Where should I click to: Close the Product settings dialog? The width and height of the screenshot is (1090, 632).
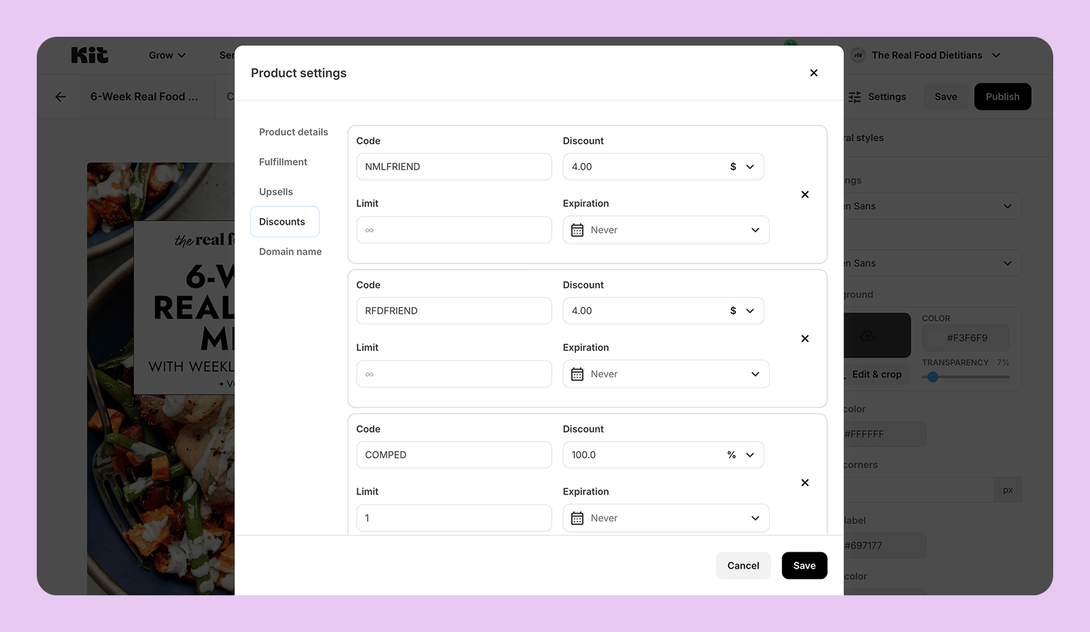tap(813, 73)
